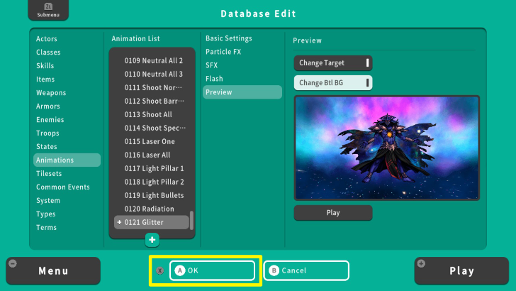This screenshot has height=291, width=516.
Task: Switch to Particle FX section
Action: click(223, 52)
